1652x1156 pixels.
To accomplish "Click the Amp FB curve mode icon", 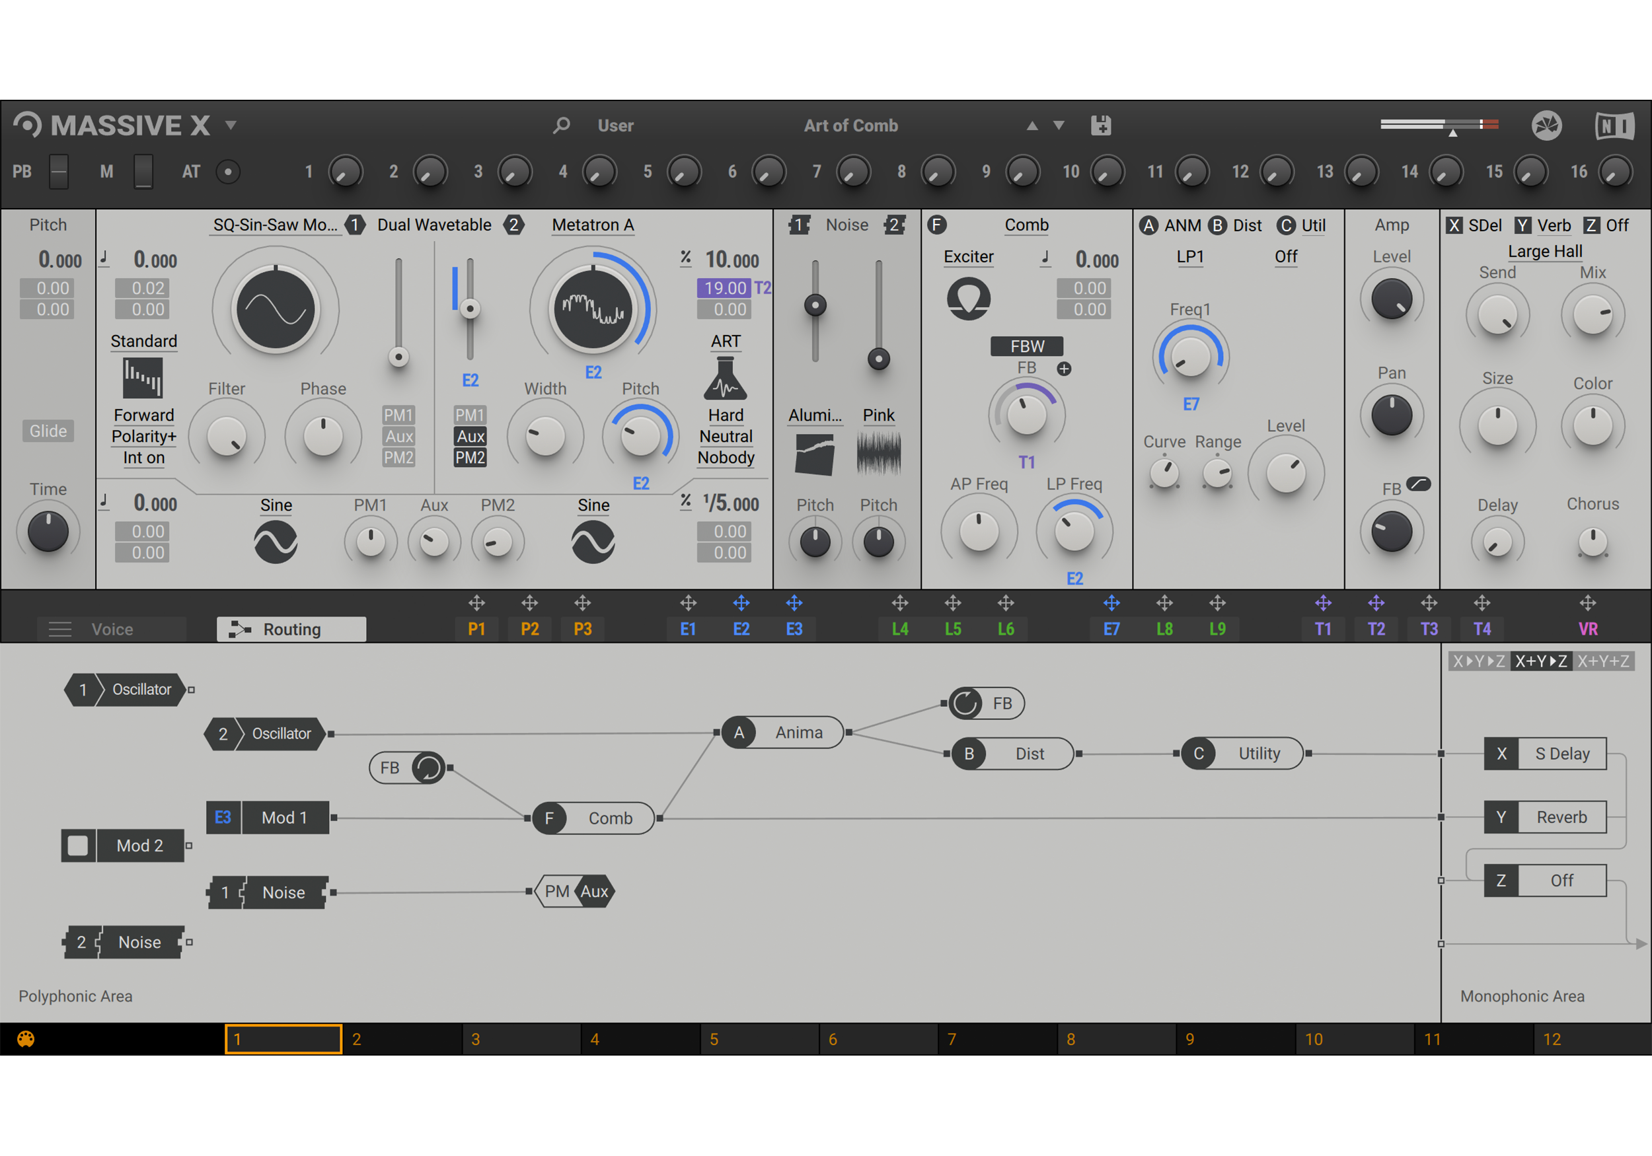I will pyautogui.click(x=1418, y=484).
